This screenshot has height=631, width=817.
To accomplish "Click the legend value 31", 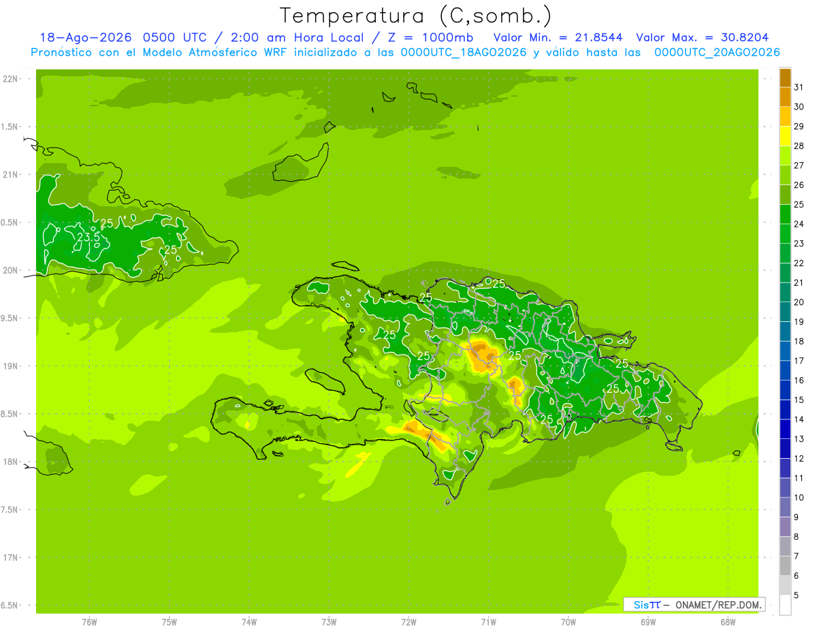I will [x=799, y=87].
